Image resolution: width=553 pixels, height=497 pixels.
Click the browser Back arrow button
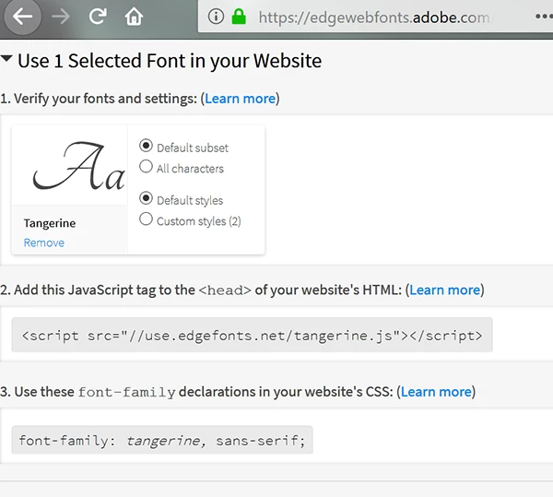tap(22, 17)
